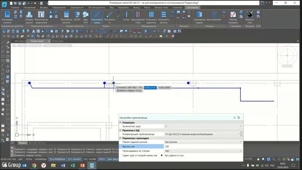Click the highlighted dynamic input coordinate field
This screenshot has width=302, height=170.
[150, 88]
